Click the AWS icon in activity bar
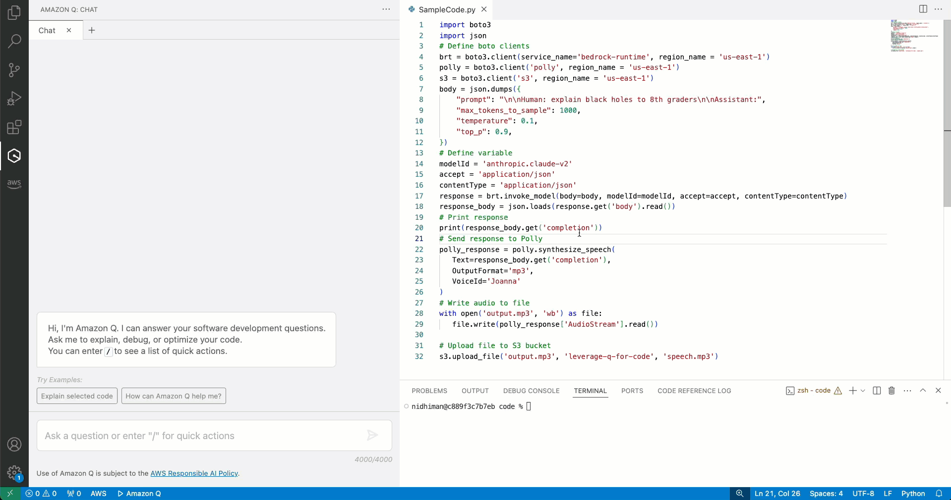This screenshot has width=951, height=500. (14, 184)
